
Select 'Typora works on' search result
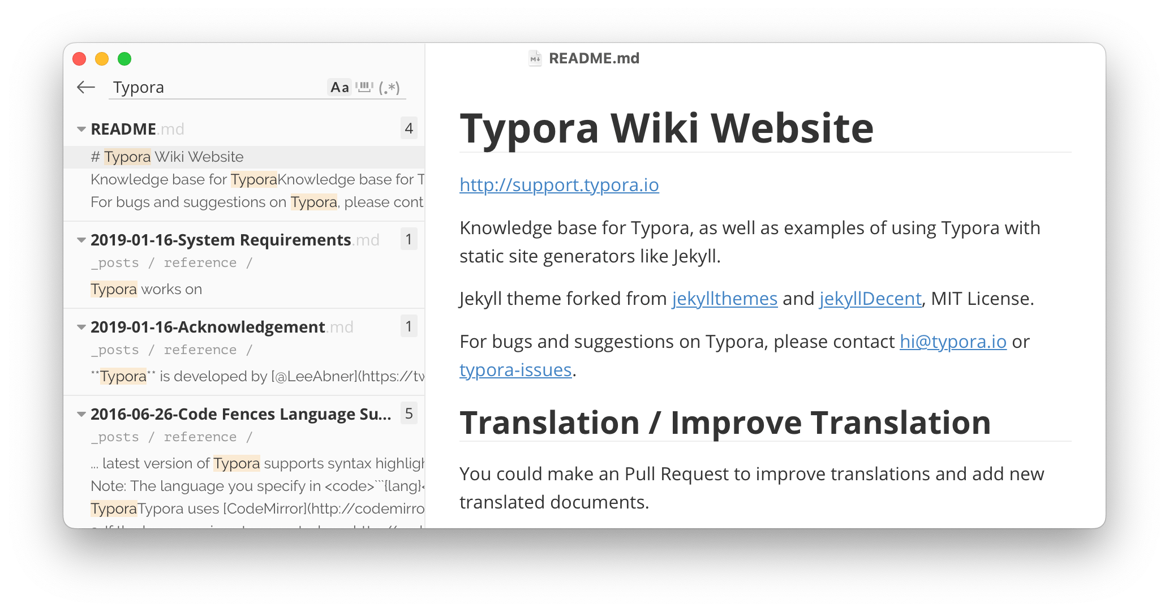244,289
